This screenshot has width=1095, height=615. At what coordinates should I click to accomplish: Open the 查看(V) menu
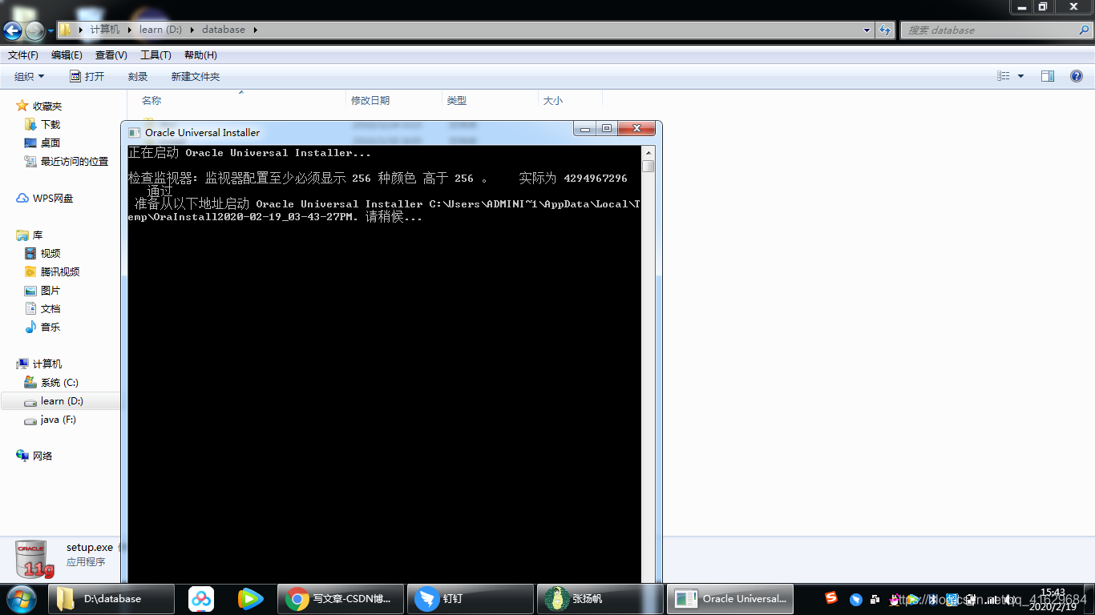111,55
